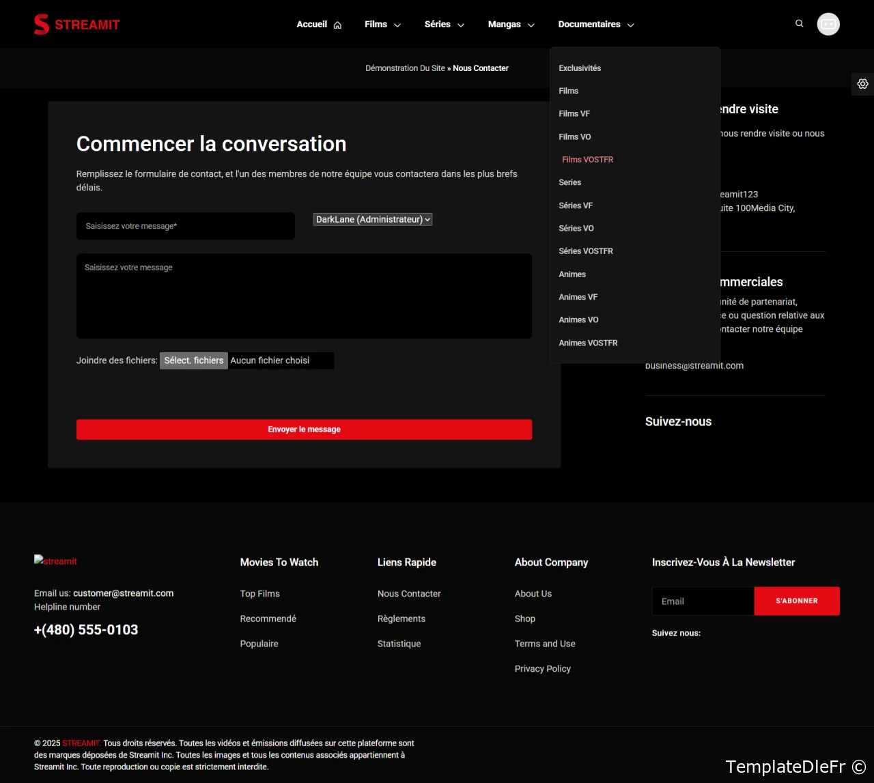Open the Privacy Policy footer link

(x=542, y=669)
